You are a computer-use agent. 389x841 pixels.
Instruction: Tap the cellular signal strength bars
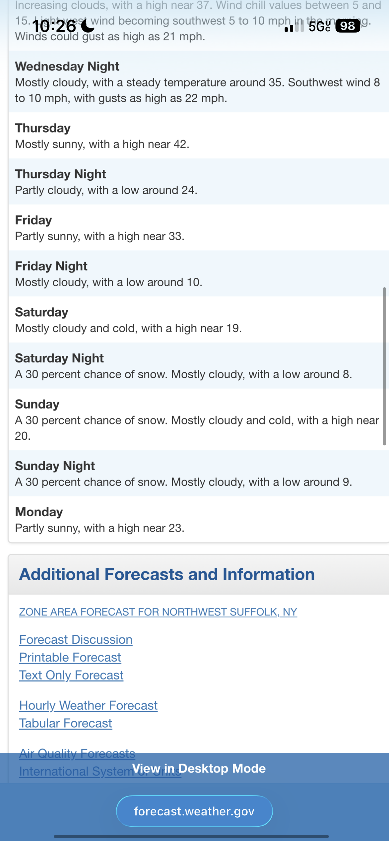tap(294, 27)
